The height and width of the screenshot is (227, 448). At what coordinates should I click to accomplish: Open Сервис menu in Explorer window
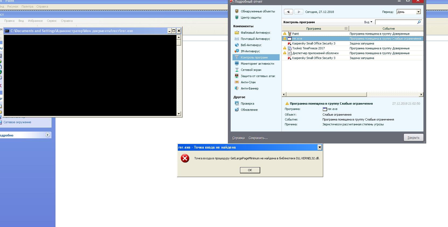point(52,21)
